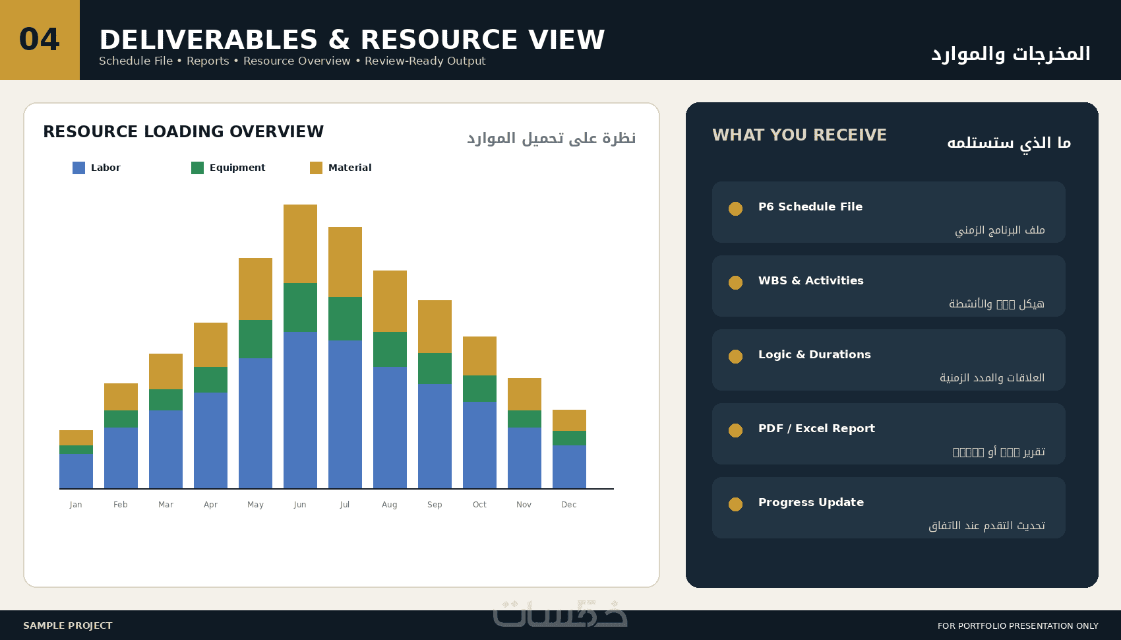Image resolution: width=1121 pixels, height=640 pixels.
Task: Select the green Equipment legend swatch
Action: tap(197, 168)
